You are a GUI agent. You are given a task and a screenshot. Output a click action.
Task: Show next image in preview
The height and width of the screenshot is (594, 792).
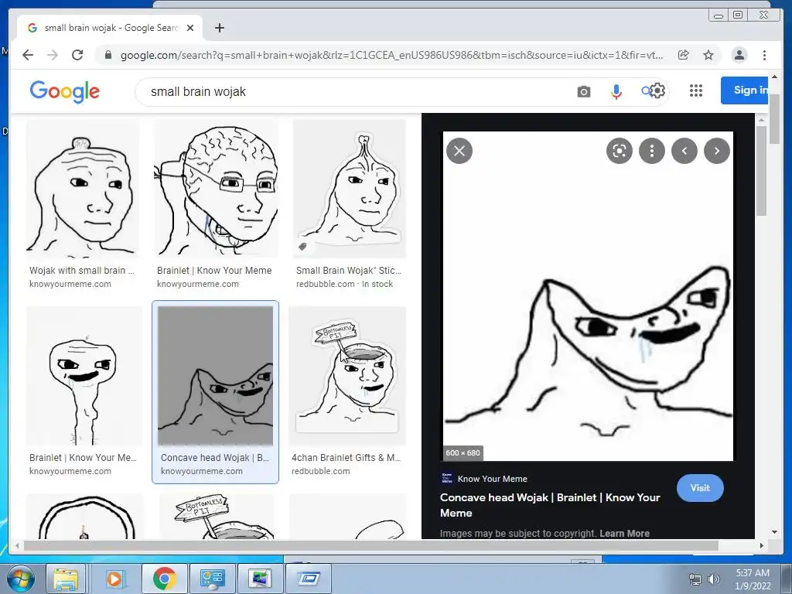pyautogui.click(x=717, y=151)
